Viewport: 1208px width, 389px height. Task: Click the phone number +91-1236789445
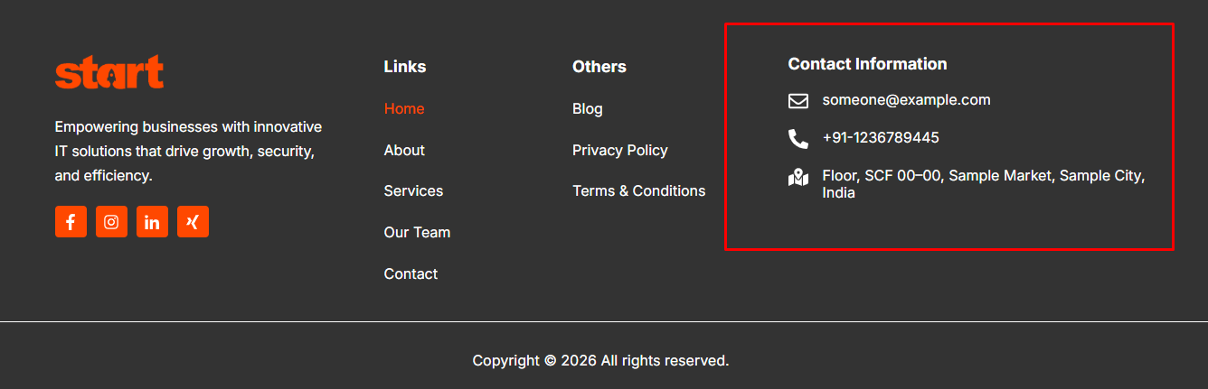pyautogui.click(x=881, y=138)
